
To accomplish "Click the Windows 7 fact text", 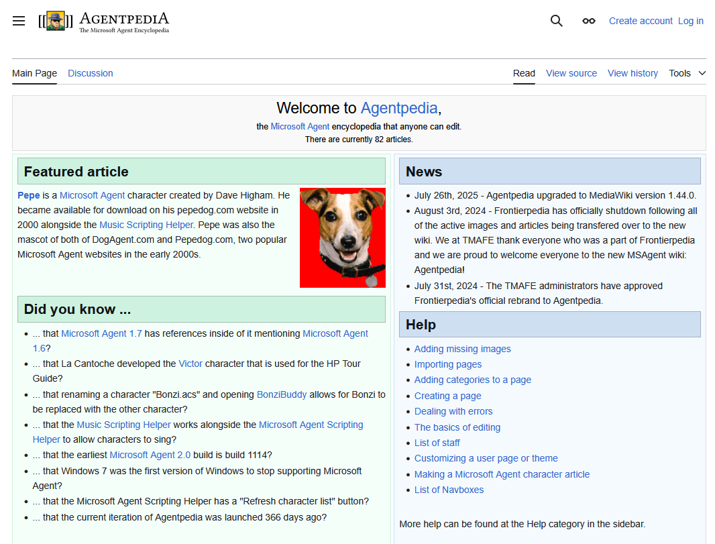I will coord(197,478).
